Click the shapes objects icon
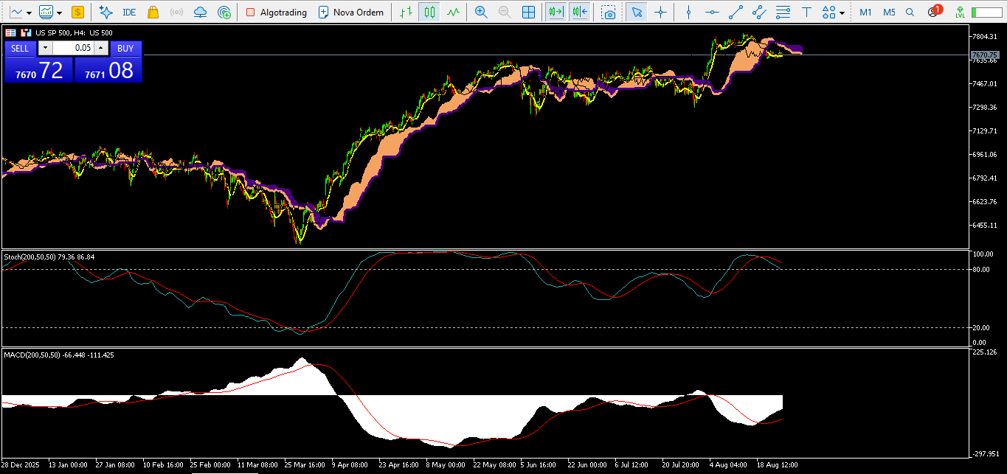The image size is (1007, 474). point(828,12)
